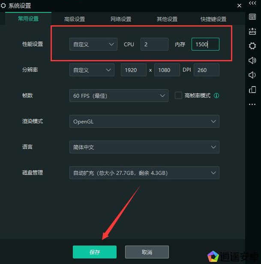Open keyboard mapping icon in sidebar

pyautogui.click(x=252, y=17)
